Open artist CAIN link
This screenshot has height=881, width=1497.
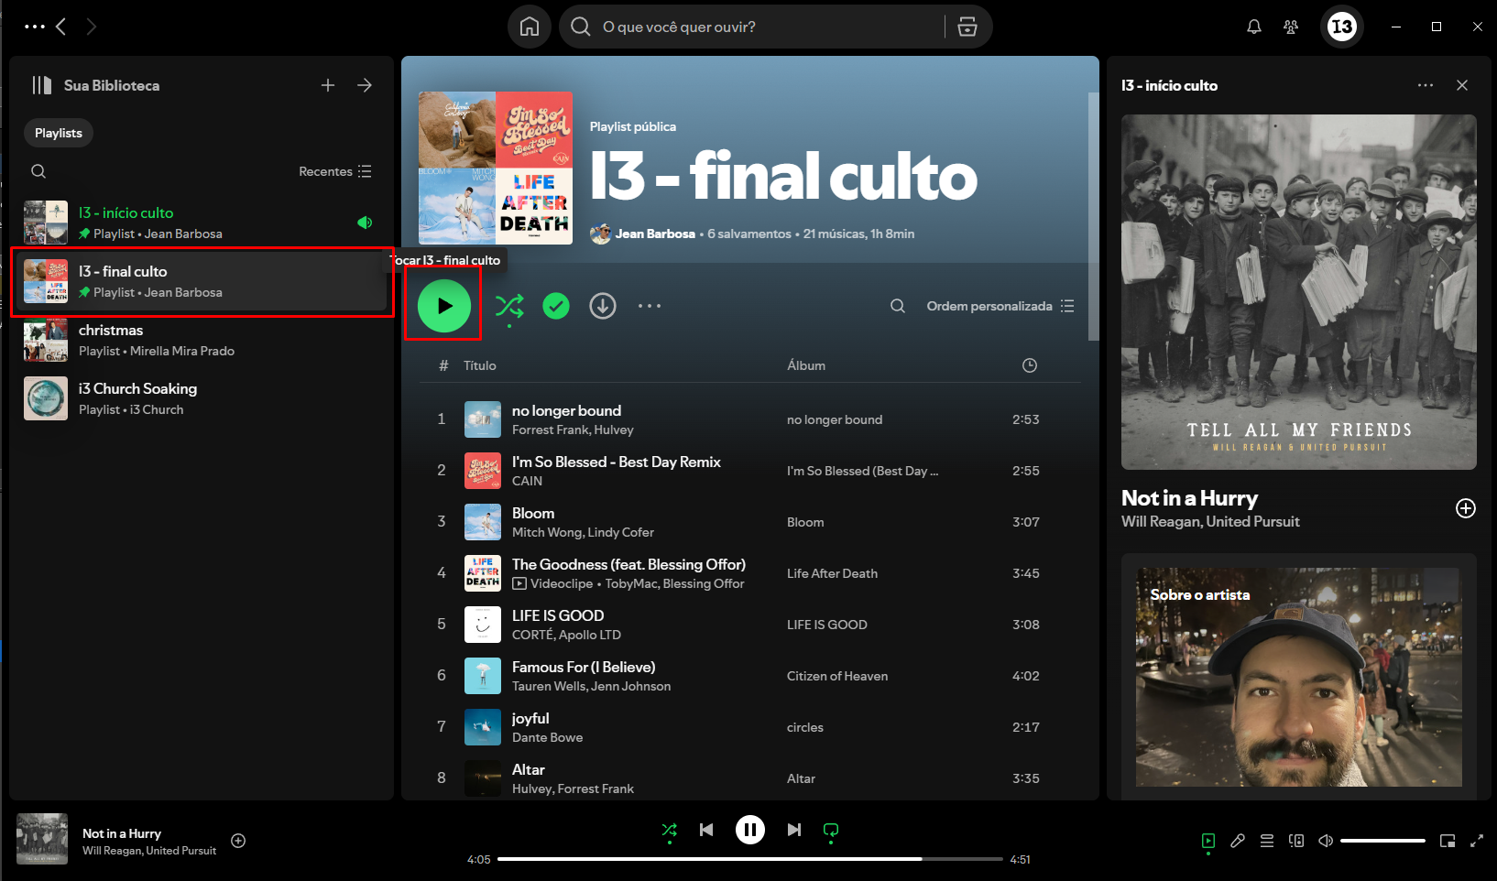527,481
